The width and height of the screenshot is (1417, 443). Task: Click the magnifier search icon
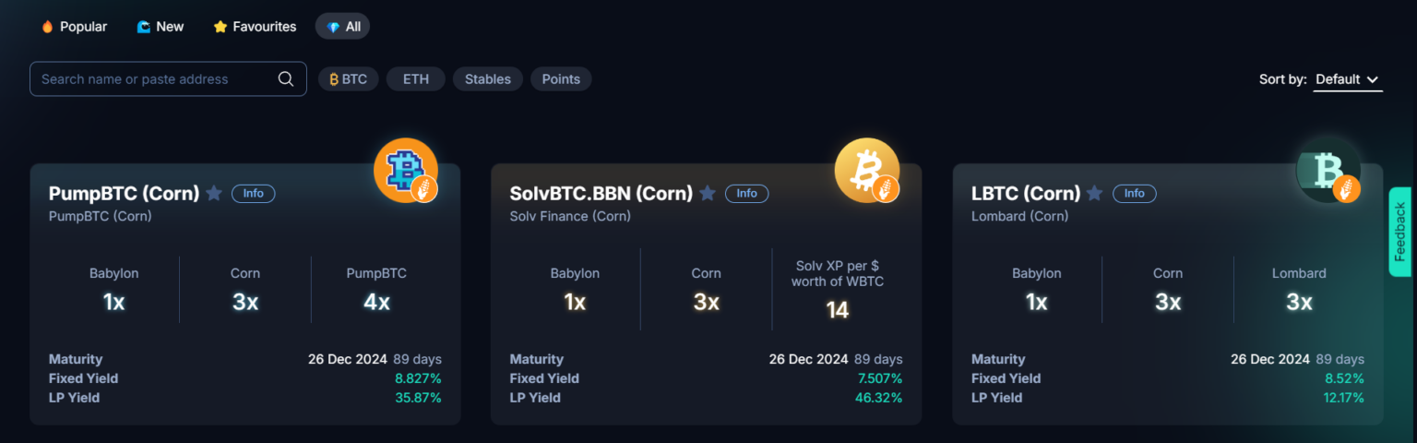tap(286, 79)
